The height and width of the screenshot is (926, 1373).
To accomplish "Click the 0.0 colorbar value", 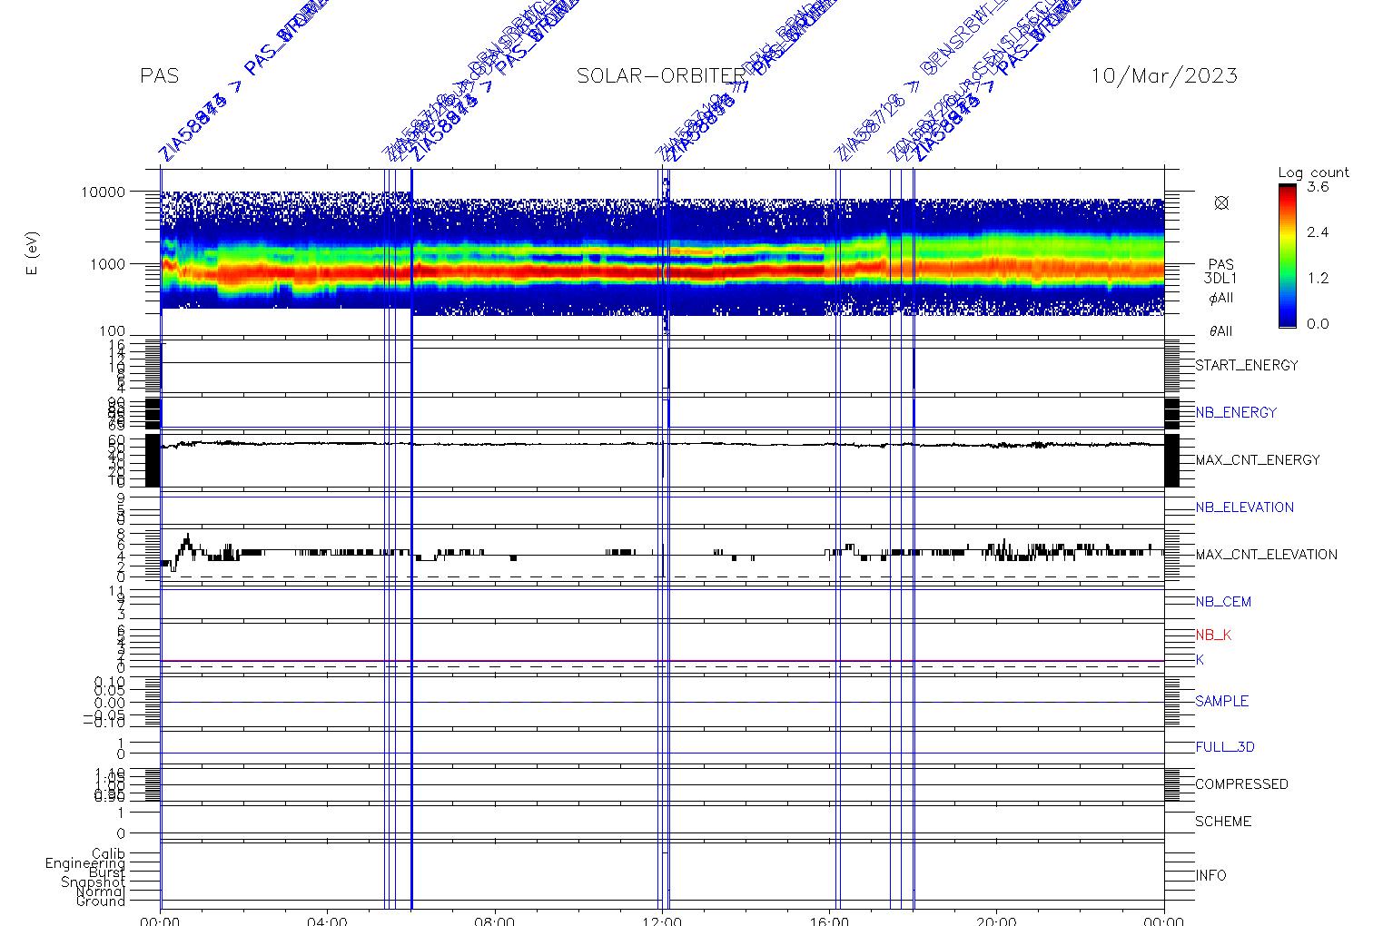I will click(1318, 323).
